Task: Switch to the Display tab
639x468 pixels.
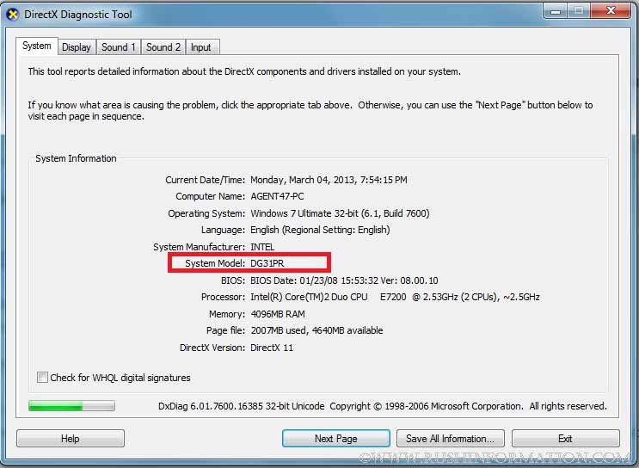Action: (x=77, y=47)
